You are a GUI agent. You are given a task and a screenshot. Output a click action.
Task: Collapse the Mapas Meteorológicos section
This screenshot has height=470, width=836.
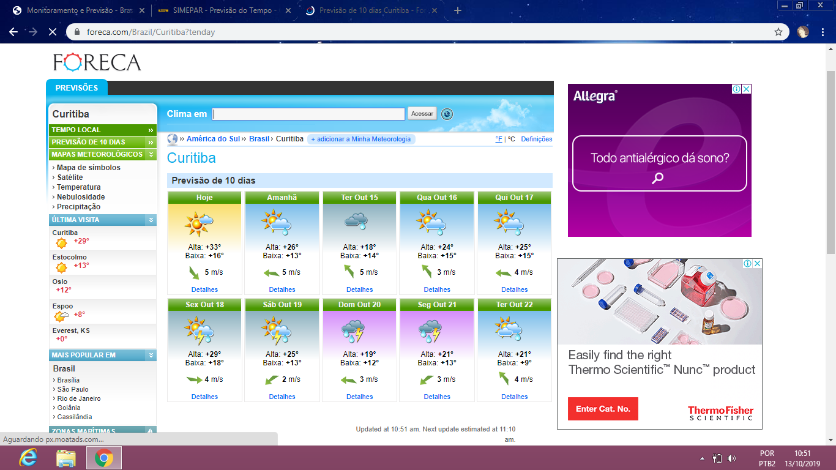click(151, 154)
